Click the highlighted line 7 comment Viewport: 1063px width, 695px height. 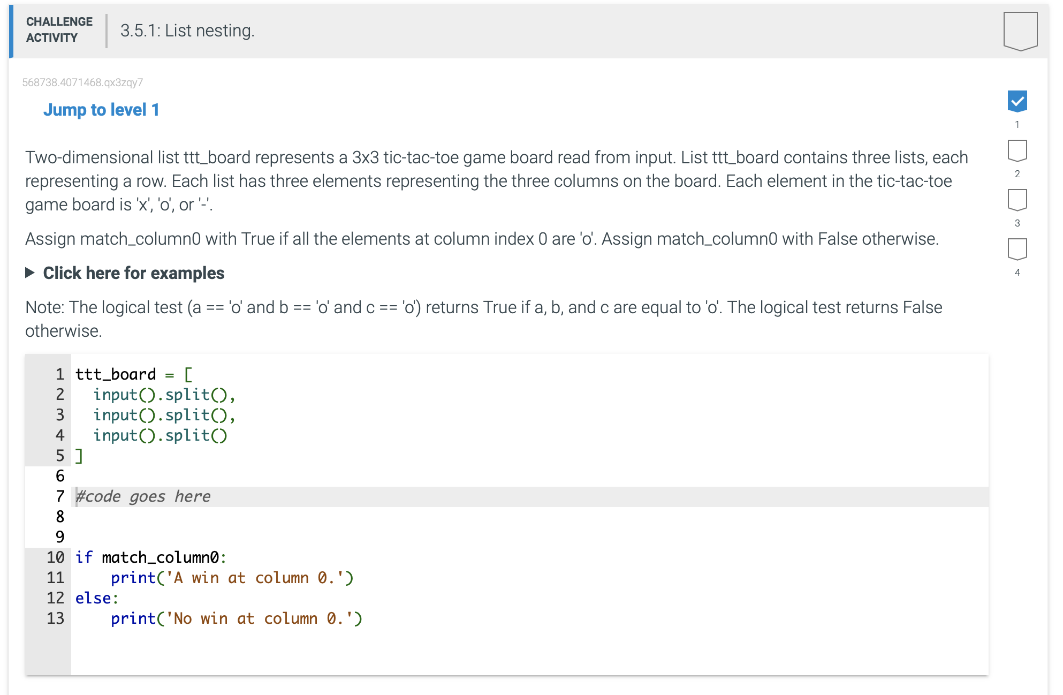[x=142, y=496]
